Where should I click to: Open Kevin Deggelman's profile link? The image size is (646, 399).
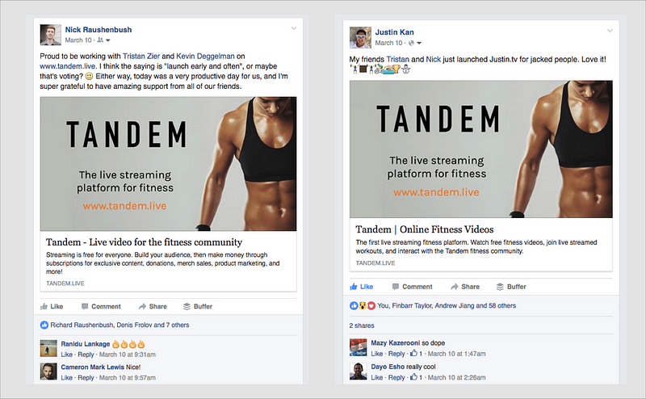[205, 56]
